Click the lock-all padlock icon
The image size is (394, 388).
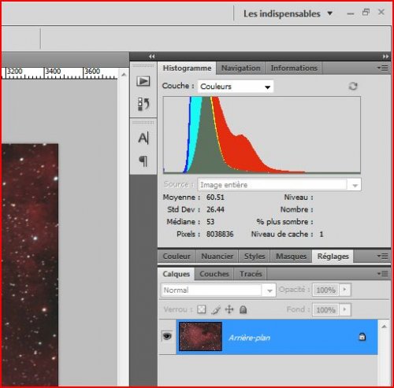coord(243,309)
